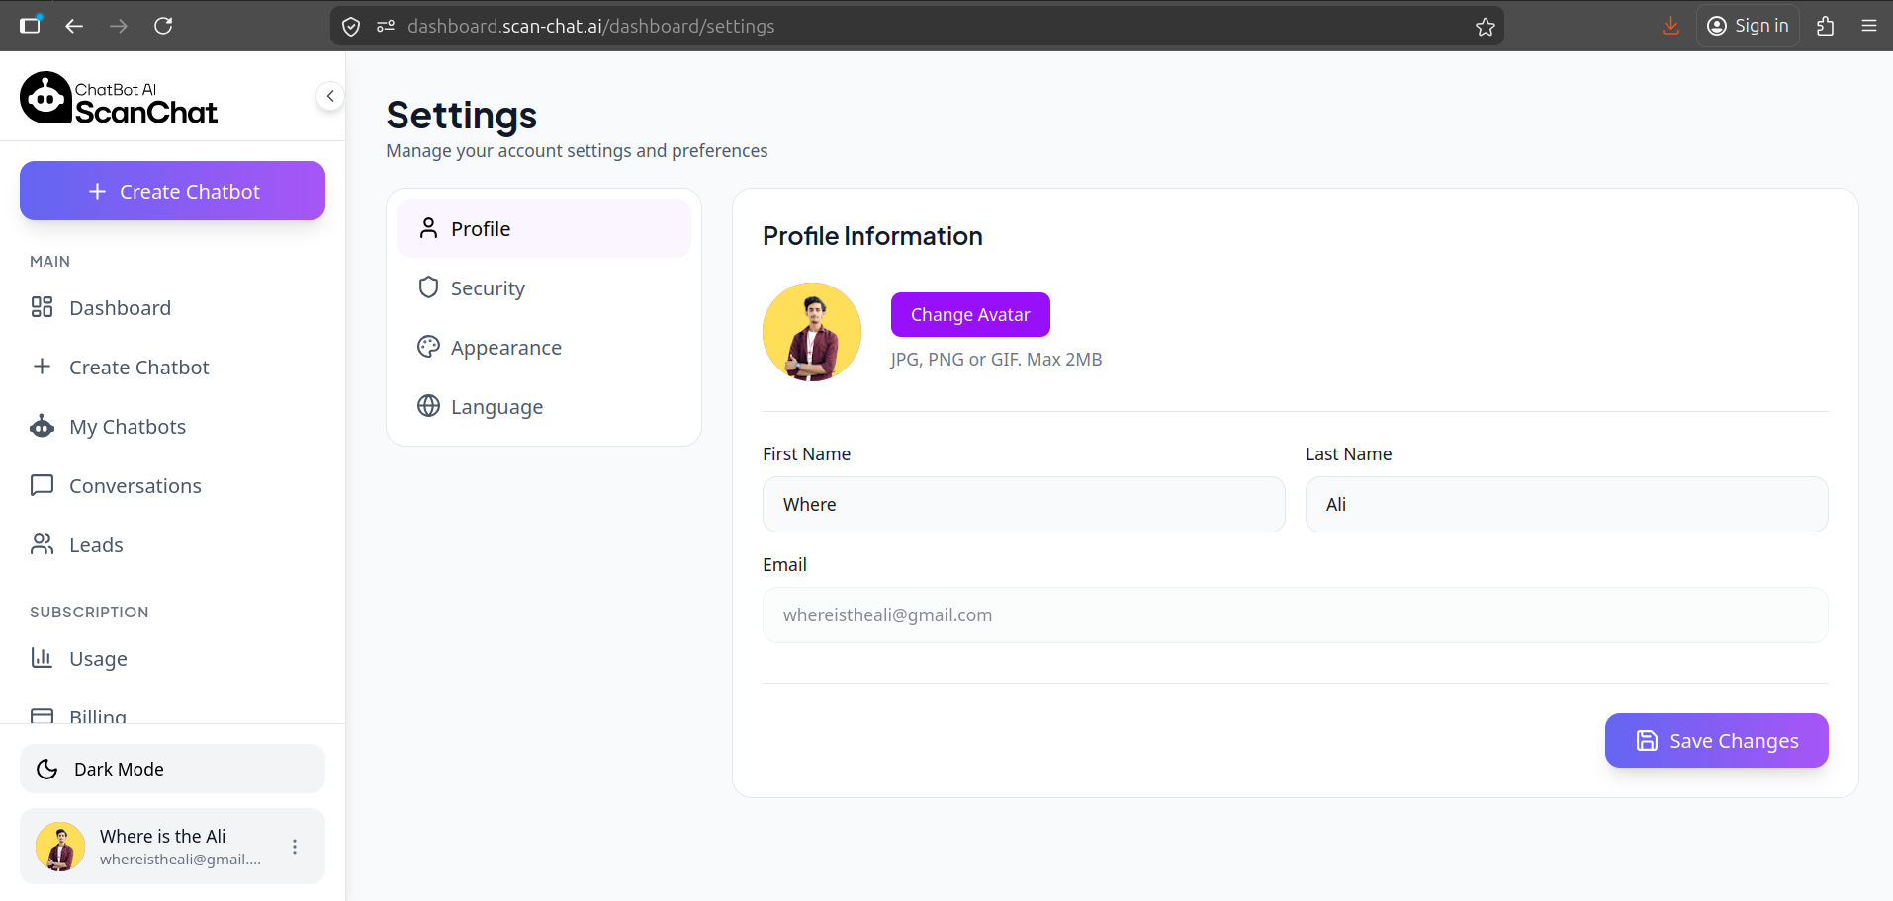Click the robot icon for My Chatbots
1893x901 pixels.
click(x=42, y=426)
